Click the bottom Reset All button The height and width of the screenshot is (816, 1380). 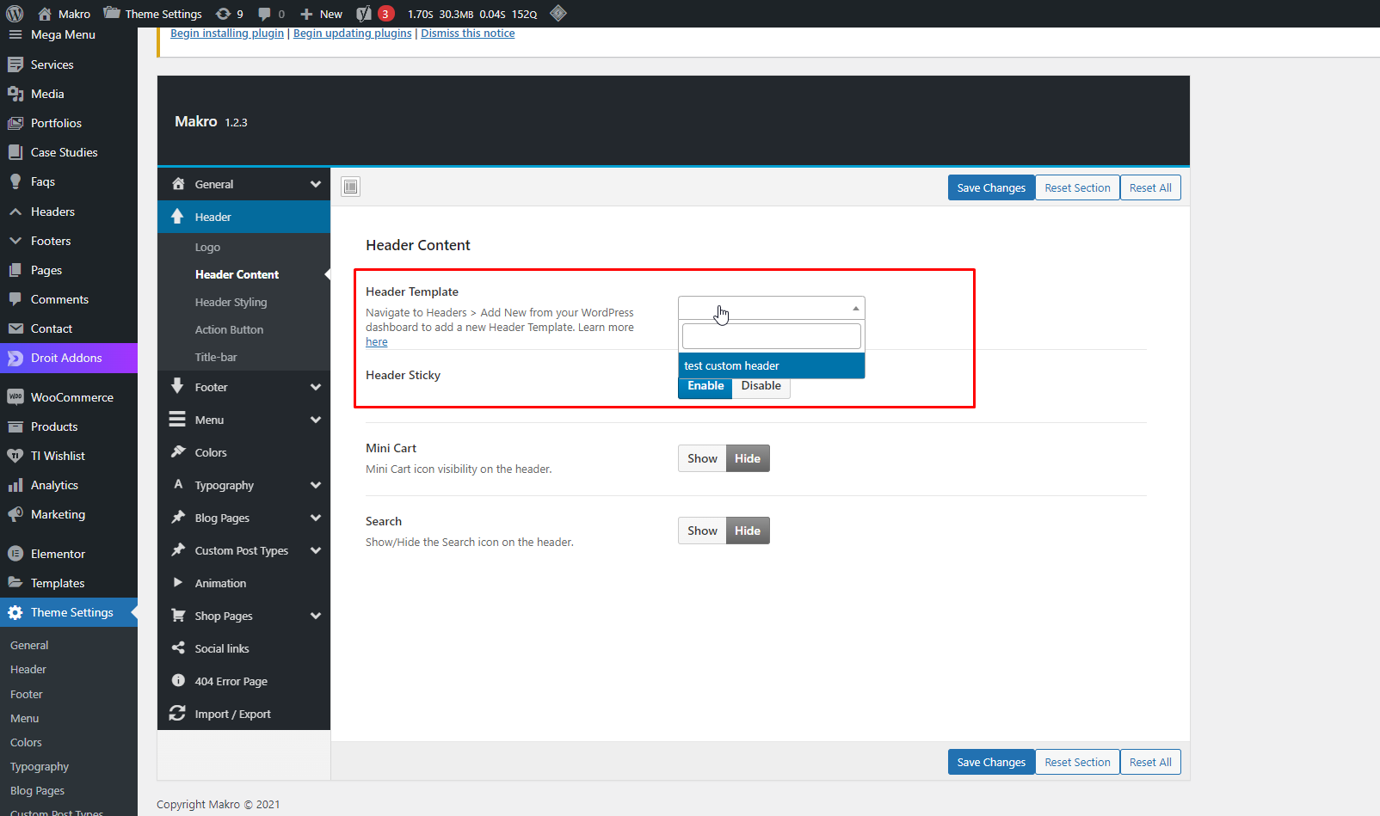(x=1150, y=762)
